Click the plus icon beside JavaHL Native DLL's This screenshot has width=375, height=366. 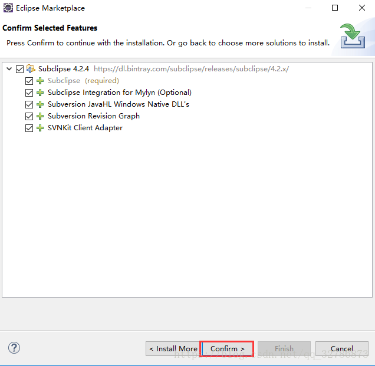pyautogui.click(x=40, y=104)
